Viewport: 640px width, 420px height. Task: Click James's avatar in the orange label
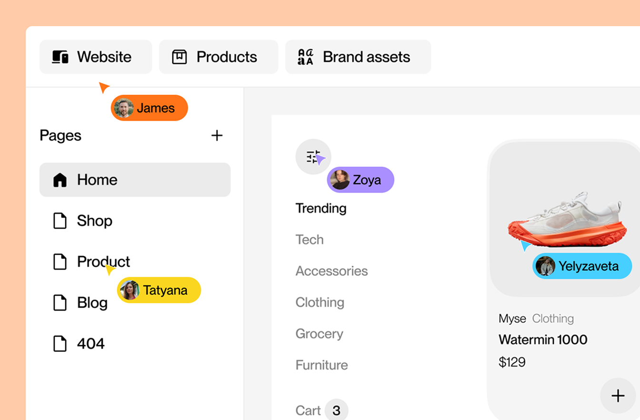coord(123,108)
